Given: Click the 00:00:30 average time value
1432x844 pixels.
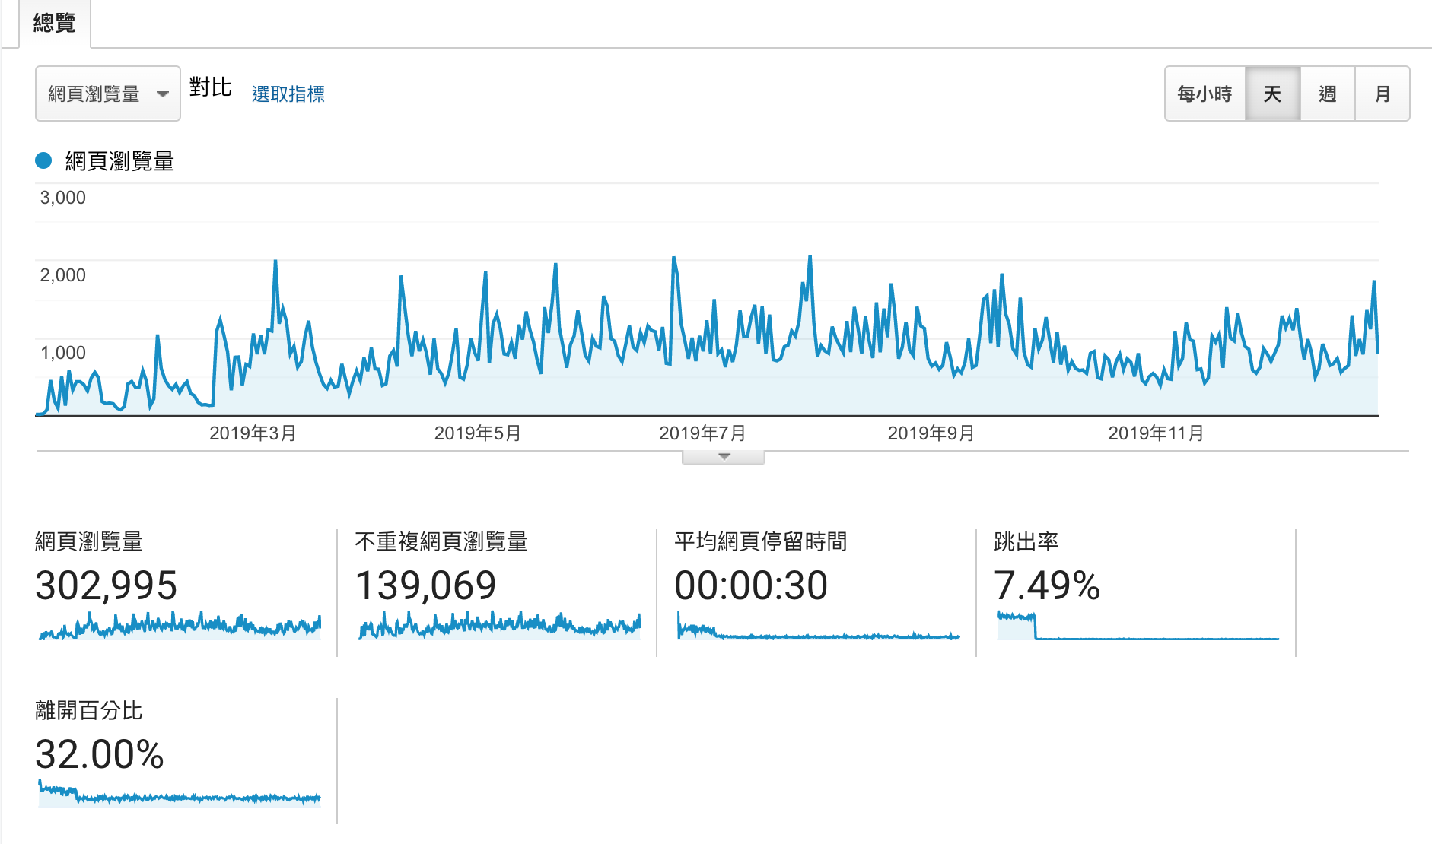Looking at the screenshot, I should coord(750,585).
